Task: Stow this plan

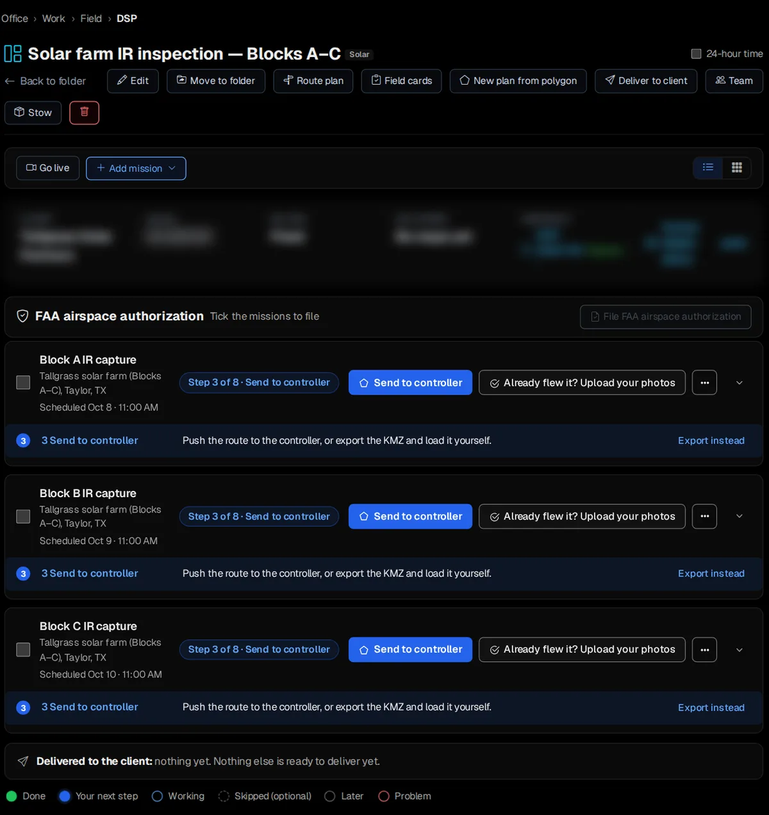Action: pos(33,113)
